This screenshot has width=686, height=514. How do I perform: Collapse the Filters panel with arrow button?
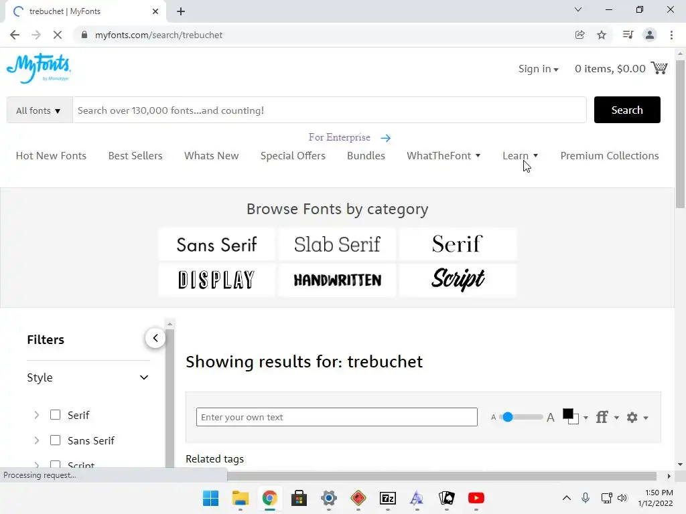click(155, 338)
